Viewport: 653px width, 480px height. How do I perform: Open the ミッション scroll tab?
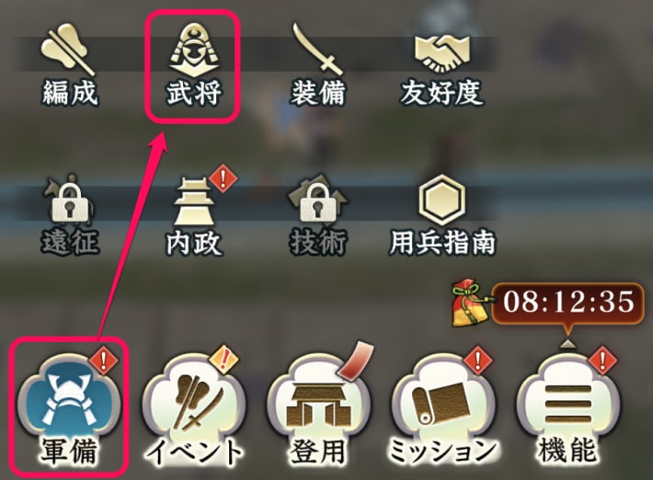pos(442,410)
